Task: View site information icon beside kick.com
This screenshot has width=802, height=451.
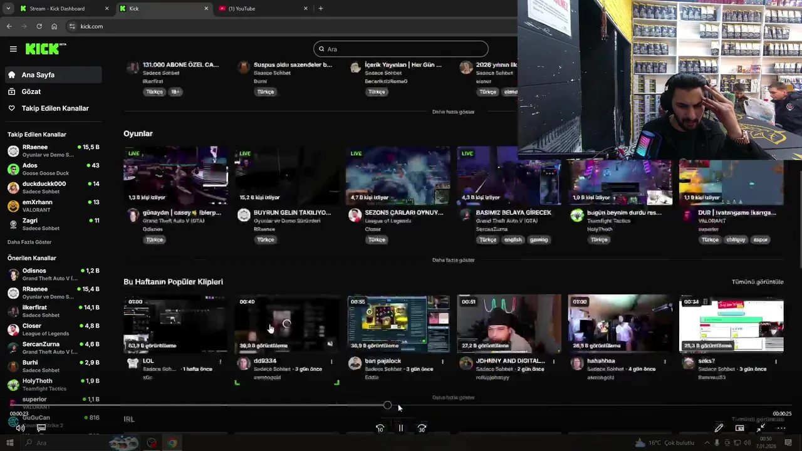Action: [x=72, y=26]
